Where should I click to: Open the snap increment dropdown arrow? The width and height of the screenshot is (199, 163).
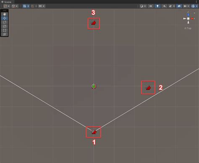click(x=44, y=6)
